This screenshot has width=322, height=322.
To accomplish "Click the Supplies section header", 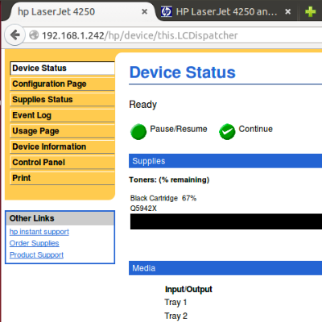I will click(x=225, y=161).
